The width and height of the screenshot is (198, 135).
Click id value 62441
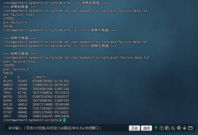(8, 101)
